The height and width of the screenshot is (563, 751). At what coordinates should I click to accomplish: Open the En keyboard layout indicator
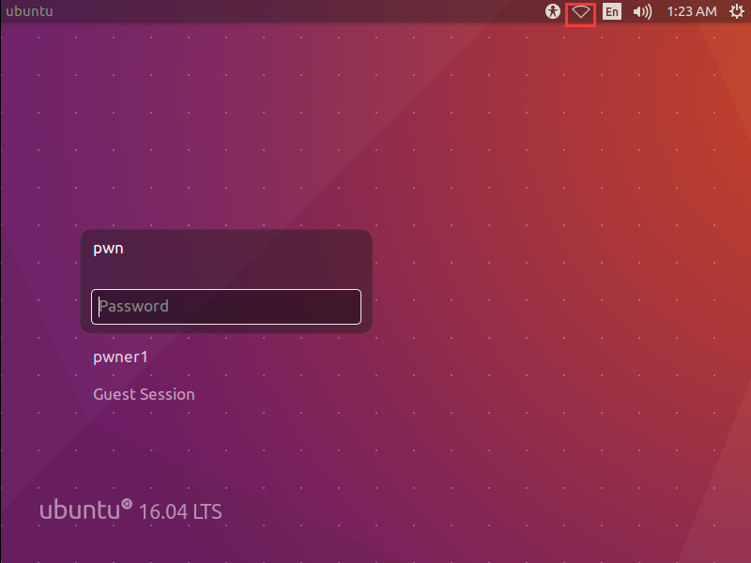click(612, 11)
